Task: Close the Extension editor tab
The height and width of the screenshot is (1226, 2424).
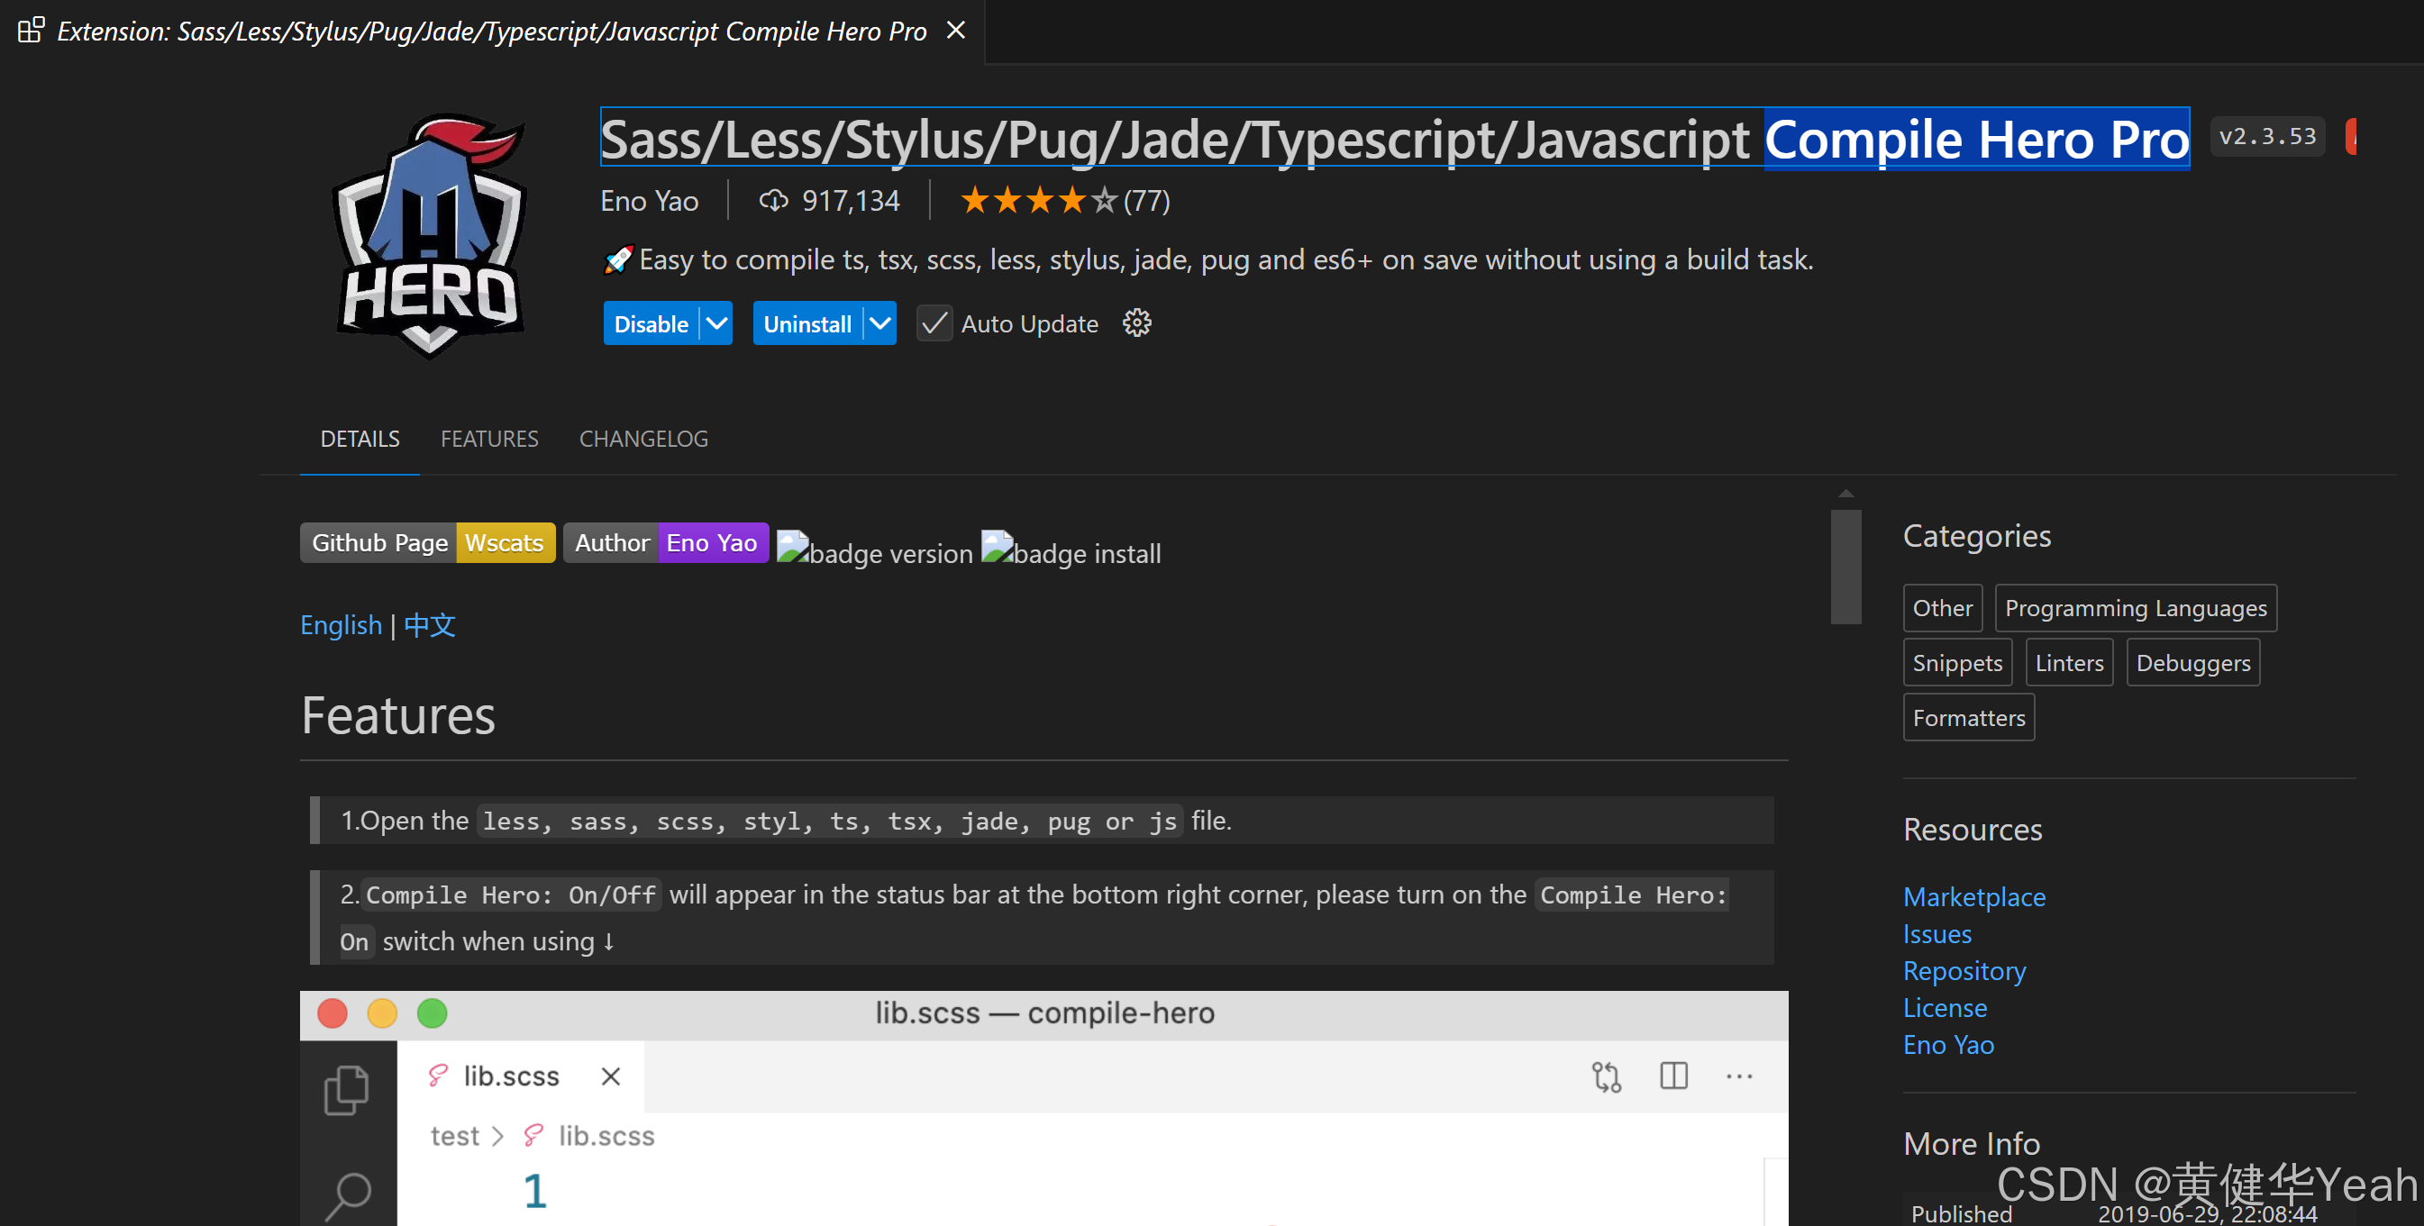Action: point(955,30)
